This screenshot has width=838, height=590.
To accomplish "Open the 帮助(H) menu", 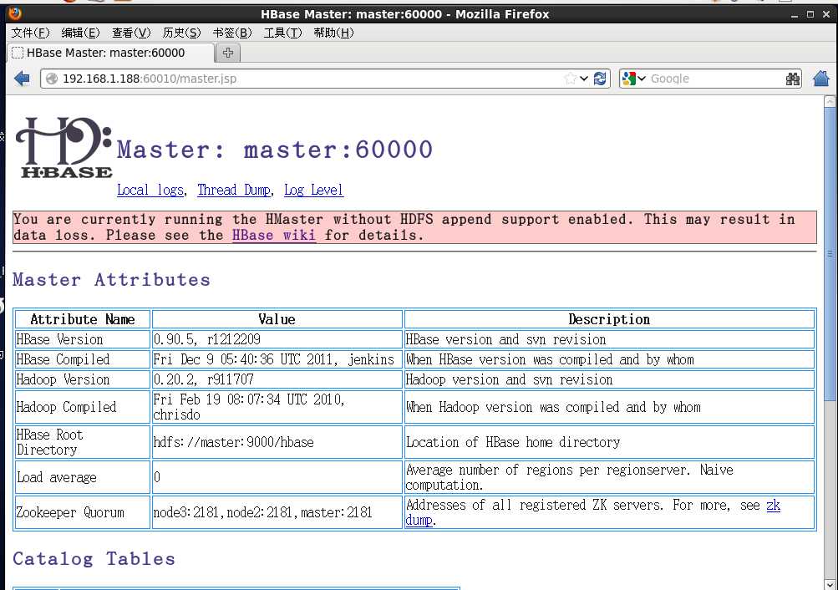I will [x=333, y=33].
